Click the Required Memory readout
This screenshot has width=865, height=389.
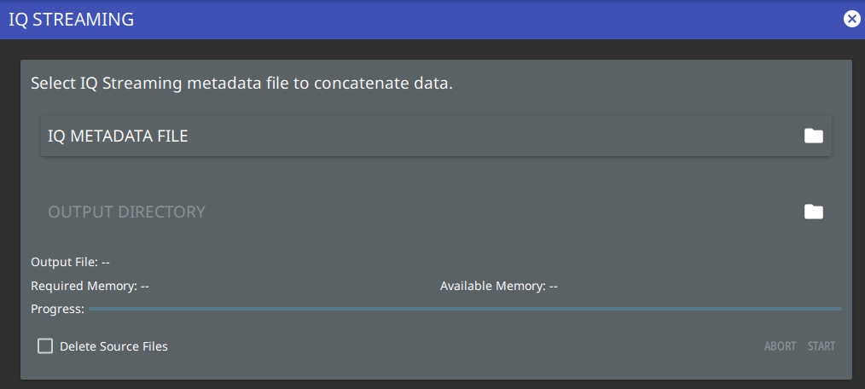pyautogui.click(x=90, y=287)
